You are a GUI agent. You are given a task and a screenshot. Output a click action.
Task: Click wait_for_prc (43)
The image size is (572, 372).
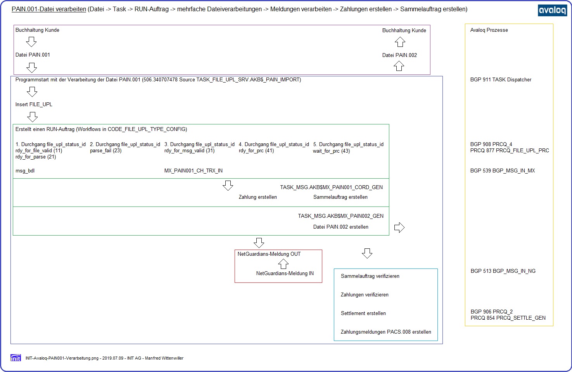point(332,151)
